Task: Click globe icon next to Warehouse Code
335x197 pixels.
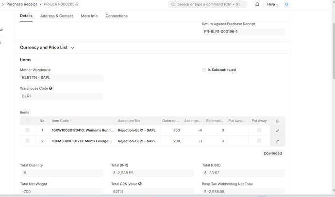Action: [x=51, y=88]
